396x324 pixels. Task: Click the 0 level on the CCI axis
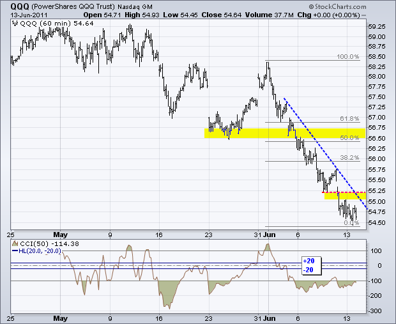coord(379,266)
